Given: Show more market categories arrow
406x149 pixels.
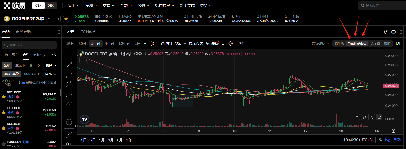Looking at the screenshot, I should [44, 55].
